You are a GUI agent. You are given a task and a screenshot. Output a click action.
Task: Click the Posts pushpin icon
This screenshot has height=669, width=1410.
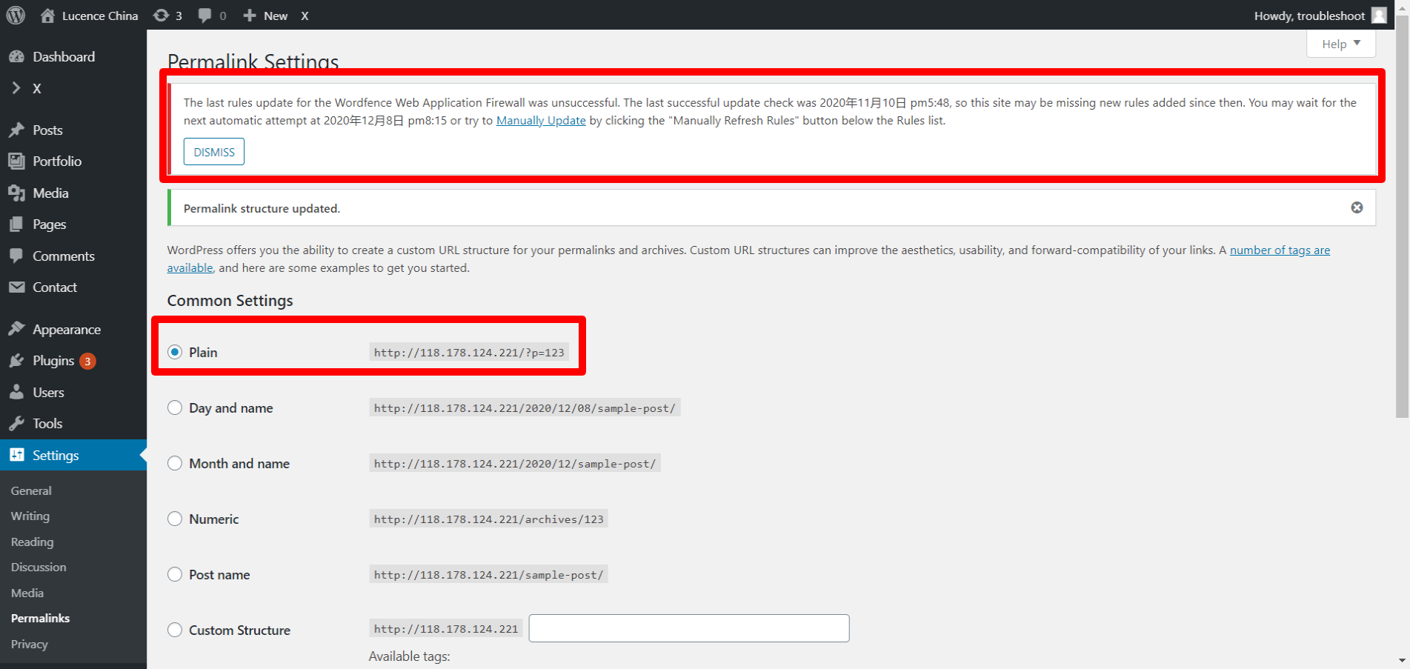click(x=16, y=130)
